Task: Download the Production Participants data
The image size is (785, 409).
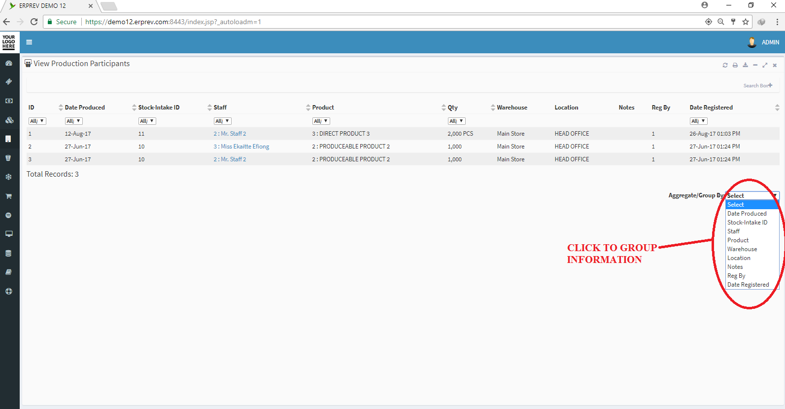Action: (745, 65)
